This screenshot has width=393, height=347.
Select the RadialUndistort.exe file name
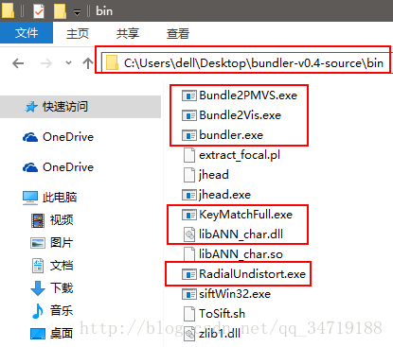[x=252, y=274]
